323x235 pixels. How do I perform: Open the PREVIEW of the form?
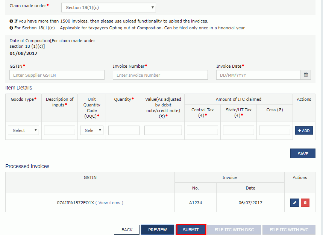157,229
